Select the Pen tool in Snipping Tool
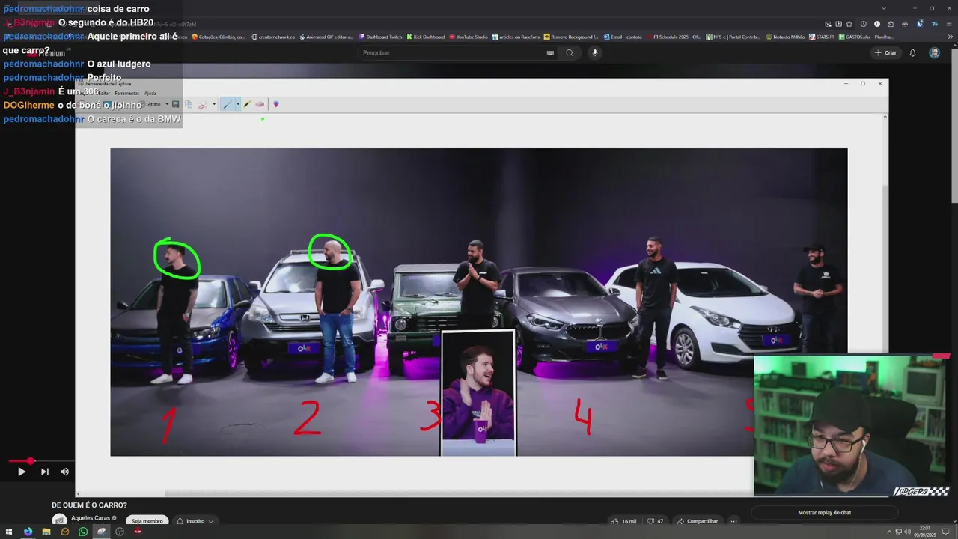 click(227, 105)
